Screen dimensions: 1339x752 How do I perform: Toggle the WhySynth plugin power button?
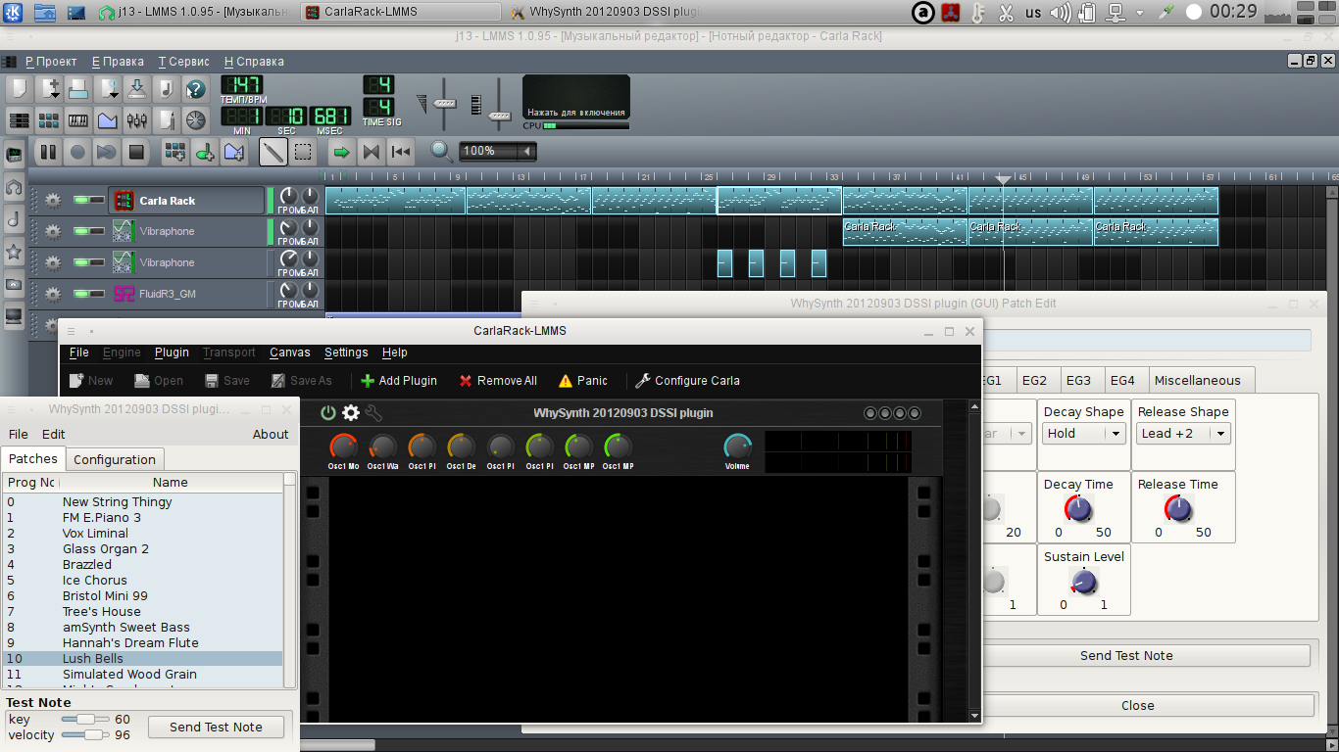coord(328,413)
